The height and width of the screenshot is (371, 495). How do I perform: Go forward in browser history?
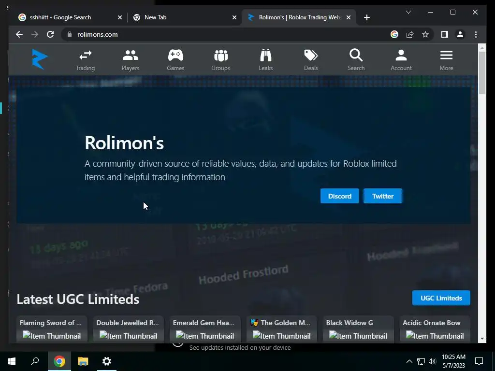tap(35, 34)
